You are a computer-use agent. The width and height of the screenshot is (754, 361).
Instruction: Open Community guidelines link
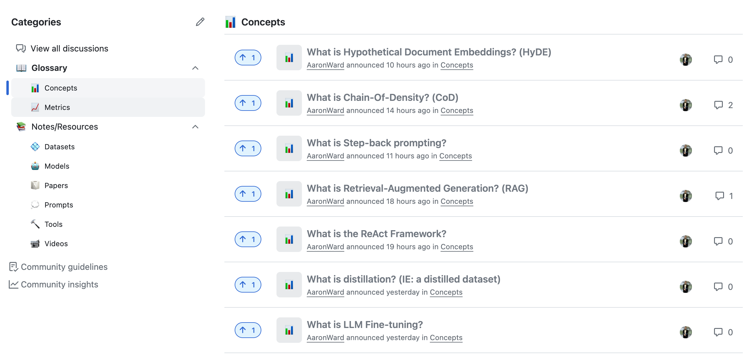coord(64,267)
